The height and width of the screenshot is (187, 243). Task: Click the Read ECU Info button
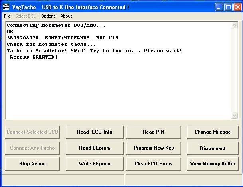pyautogui.click(x=95, y=132)
